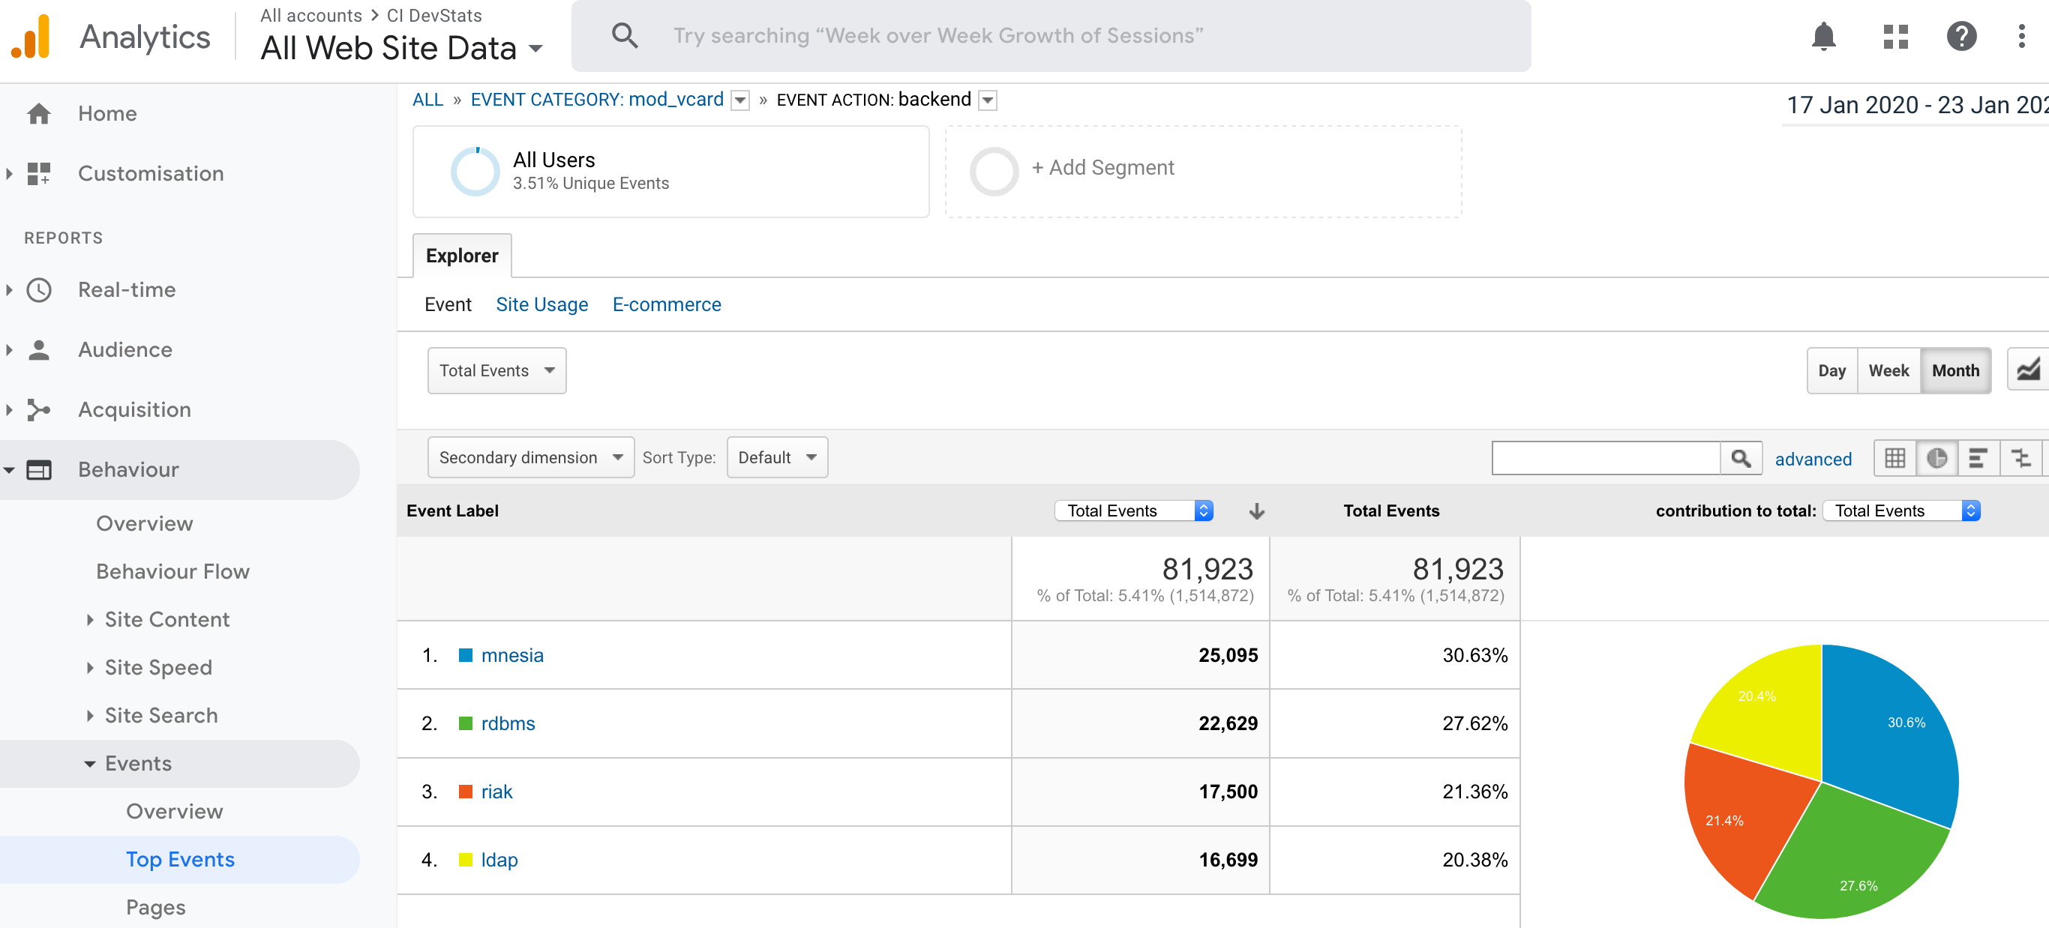
Task: Show the chart plot selector icon
Action: 2030,369
